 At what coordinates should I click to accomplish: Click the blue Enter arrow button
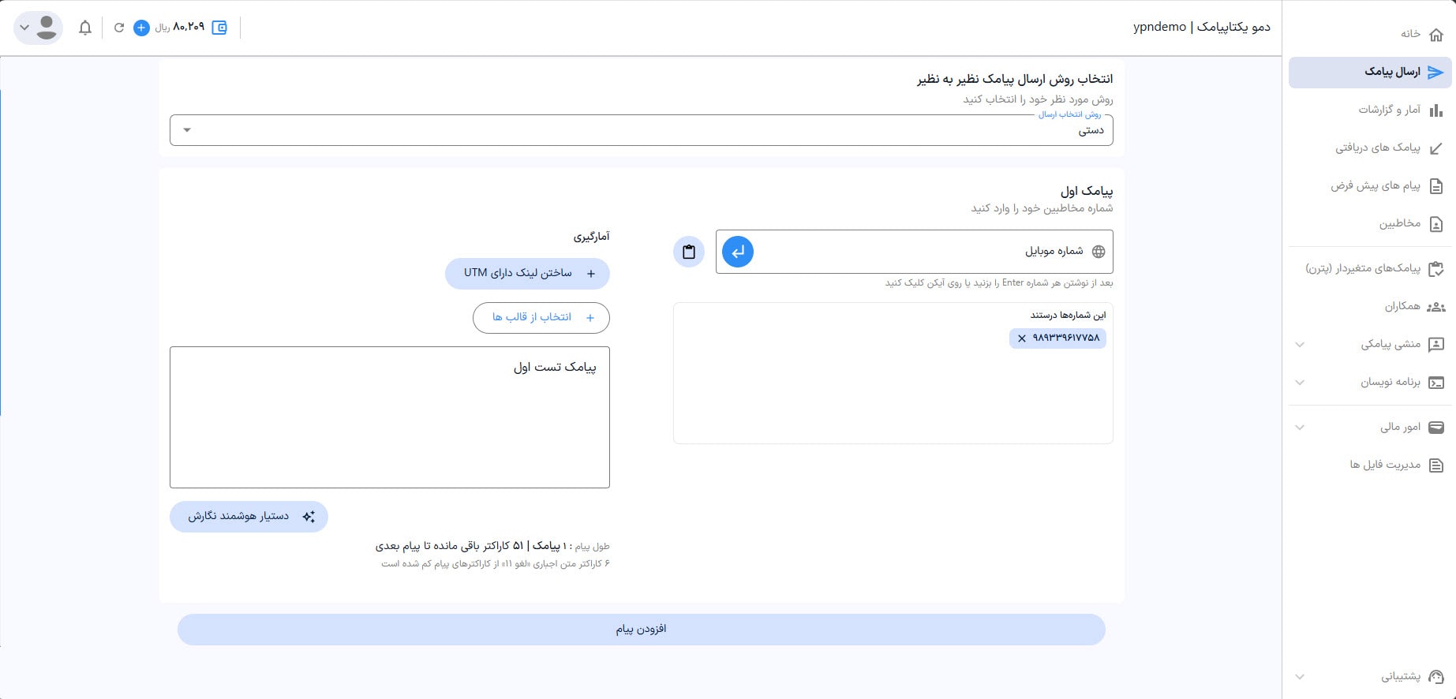738,252
